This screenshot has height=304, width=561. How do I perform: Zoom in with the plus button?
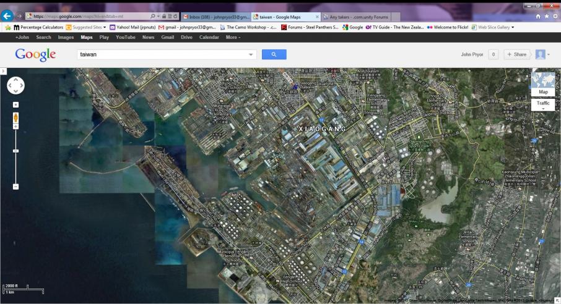click(x=16, y=126)
